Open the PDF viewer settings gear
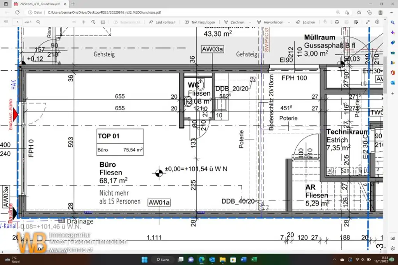 coord(377,22)
